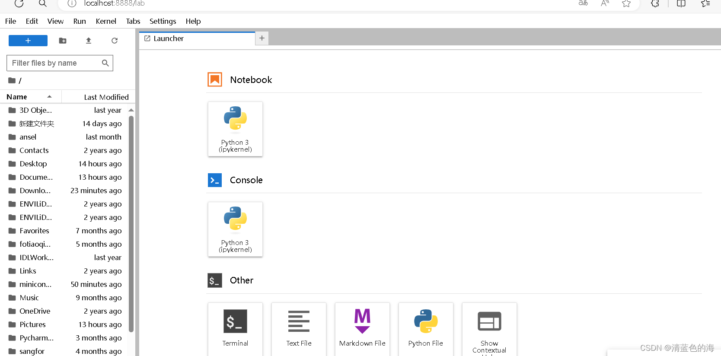
Task: Open the Run menu
Action: tap(80, 21)
